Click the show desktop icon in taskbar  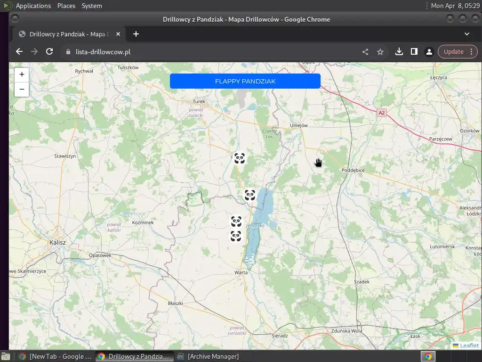tap(6, 357)
